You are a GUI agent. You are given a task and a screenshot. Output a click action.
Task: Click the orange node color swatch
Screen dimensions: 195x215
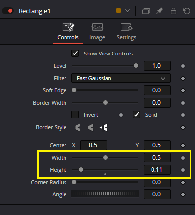point(118,11)
